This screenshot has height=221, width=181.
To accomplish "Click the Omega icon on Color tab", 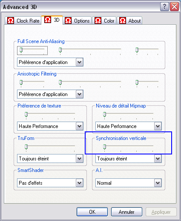I will [x=98, y=20].
